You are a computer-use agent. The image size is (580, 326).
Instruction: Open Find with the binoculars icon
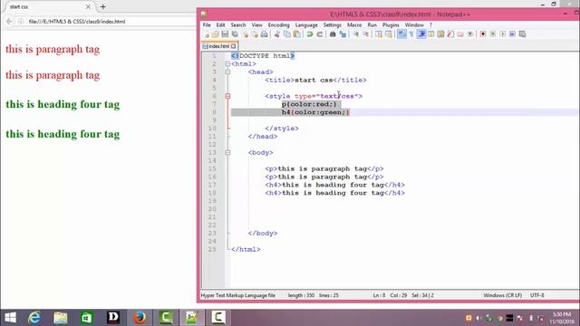[333, 34]
